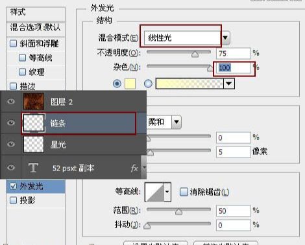Open the 混合模式 dropdown arrow

pos(226,38)
